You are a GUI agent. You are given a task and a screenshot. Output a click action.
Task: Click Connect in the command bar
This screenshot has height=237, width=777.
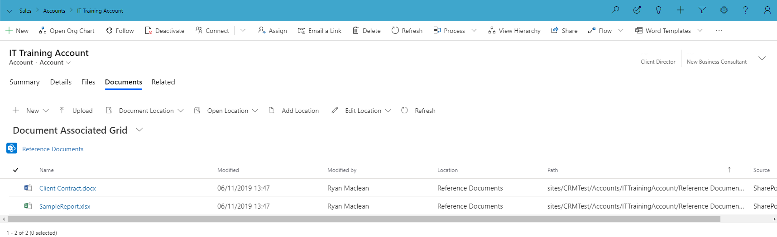point(212,31)
